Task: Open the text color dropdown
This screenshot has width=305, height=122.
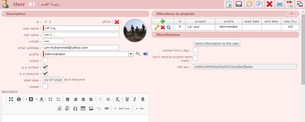Action: (x=37, y=99)
